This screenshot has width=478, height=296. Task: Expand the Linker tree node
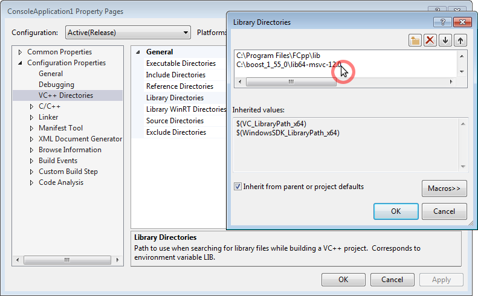click(31, 117)
